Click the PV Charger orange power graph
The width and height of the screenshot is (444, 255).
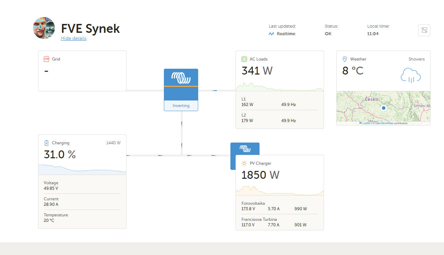click(279, 190)
